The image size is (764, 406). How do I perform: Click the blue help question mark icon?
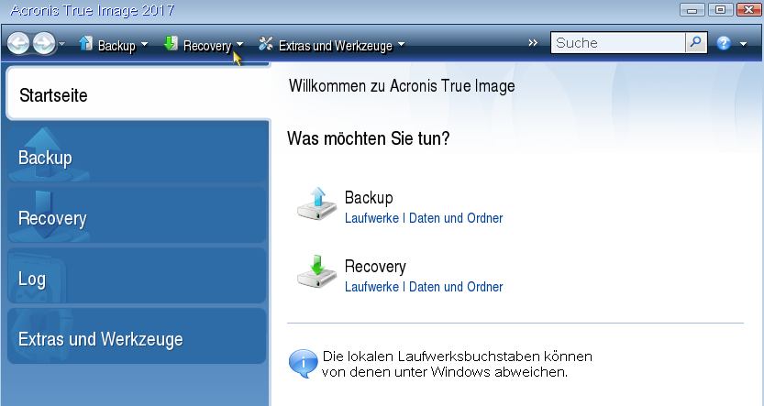[724, 43]
